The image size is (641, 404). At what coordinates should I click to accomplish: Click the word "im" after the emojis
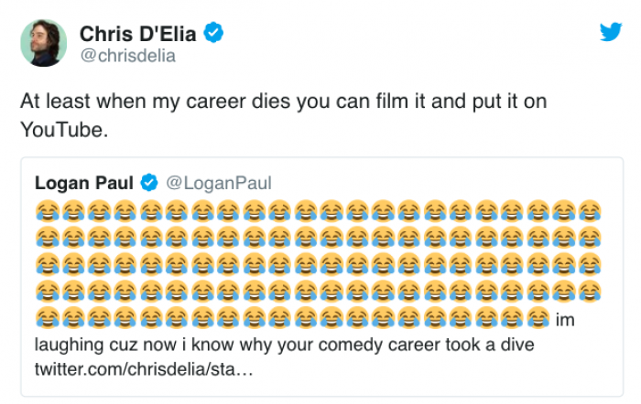pos(565,321)
